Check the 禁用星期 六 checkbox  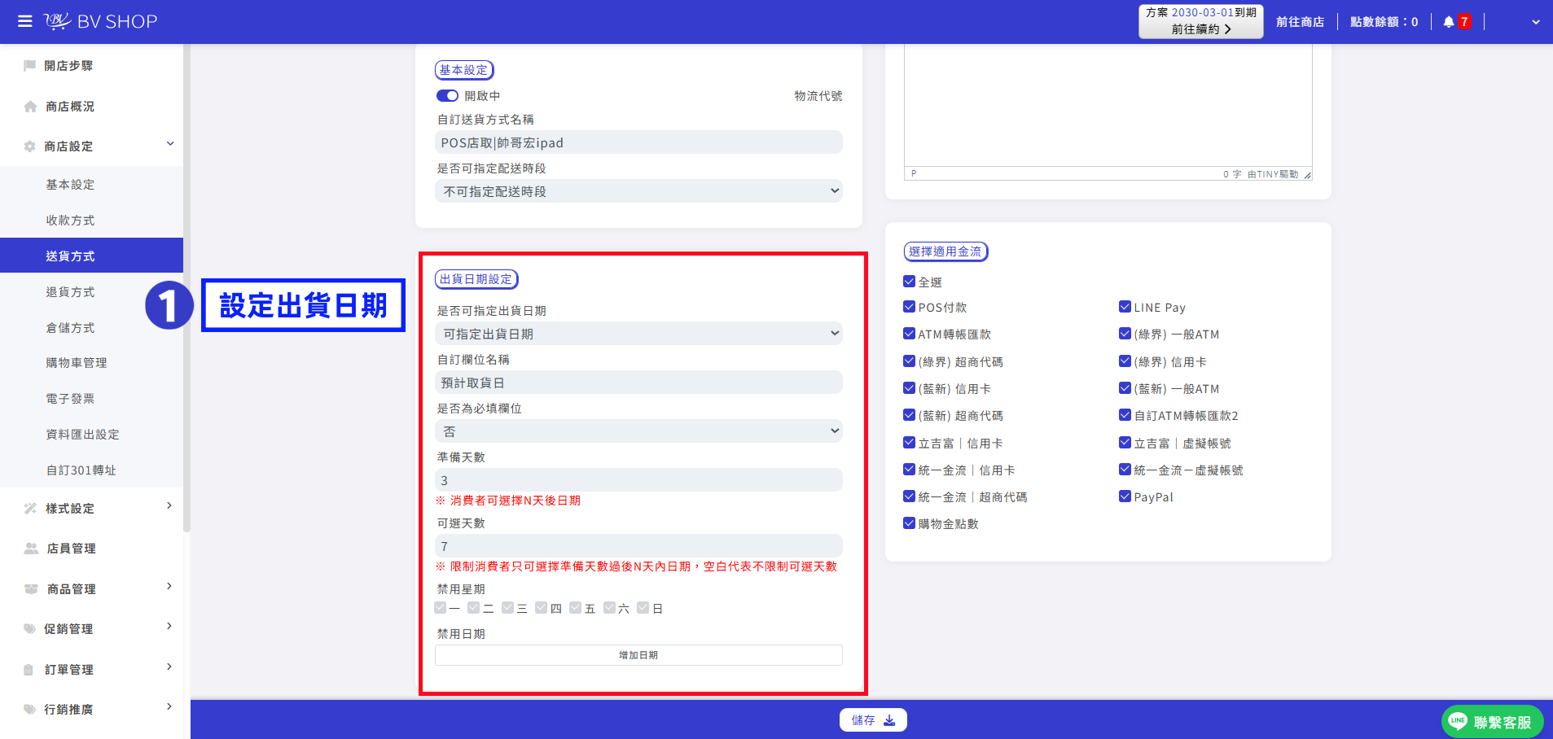(x=609, y=608)
